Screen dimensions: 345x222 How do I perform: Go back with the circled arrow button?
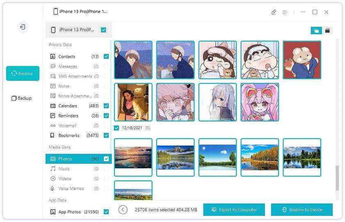[x=123, y=210]
